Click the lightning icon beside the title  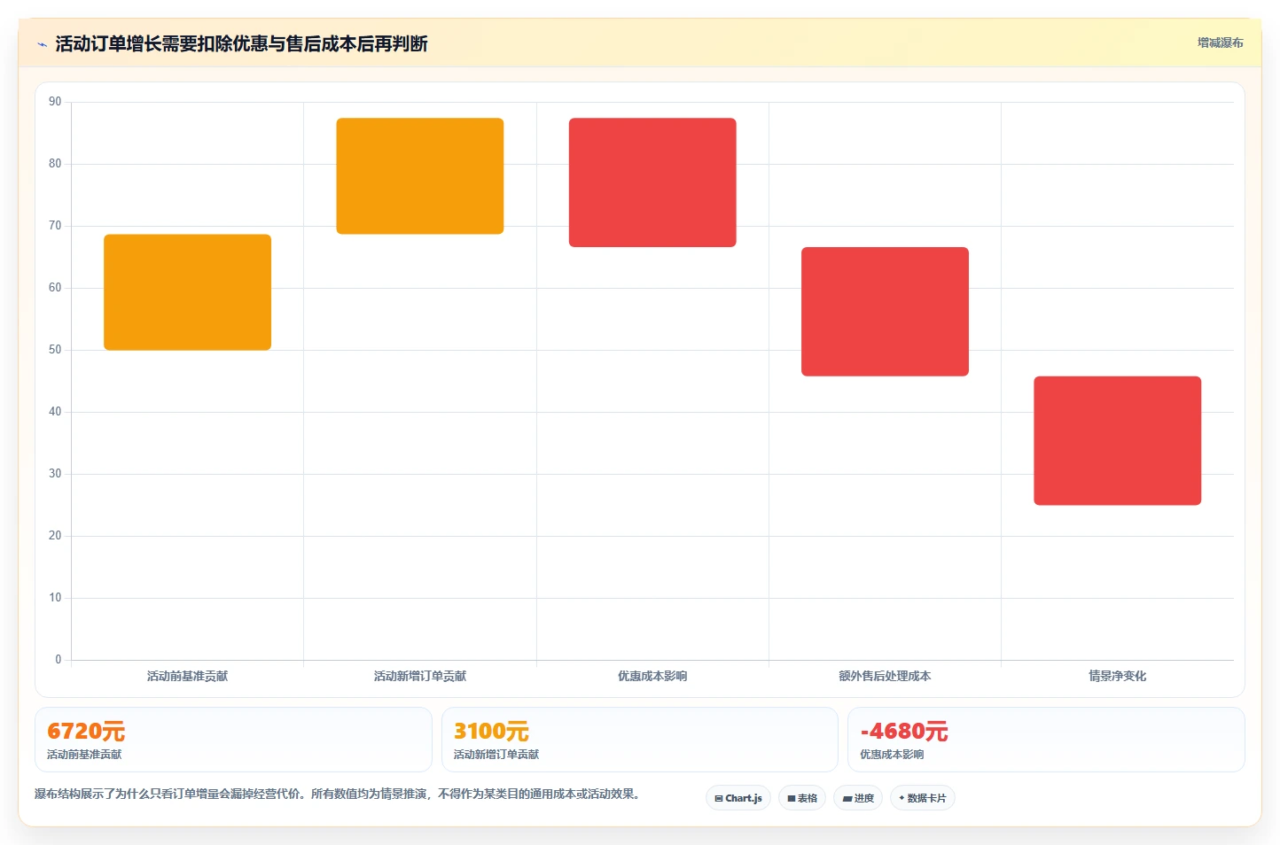pos(42,44)
